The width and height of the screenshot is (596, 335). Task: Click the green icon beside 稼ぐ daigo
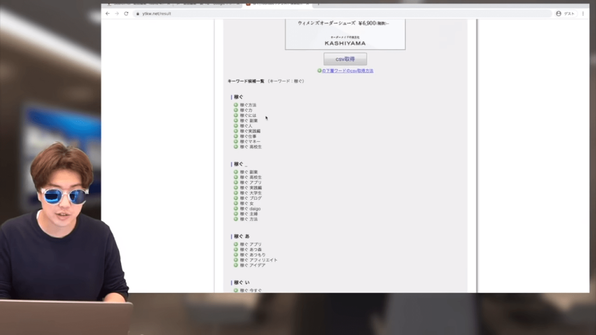(x=236, y=209)
